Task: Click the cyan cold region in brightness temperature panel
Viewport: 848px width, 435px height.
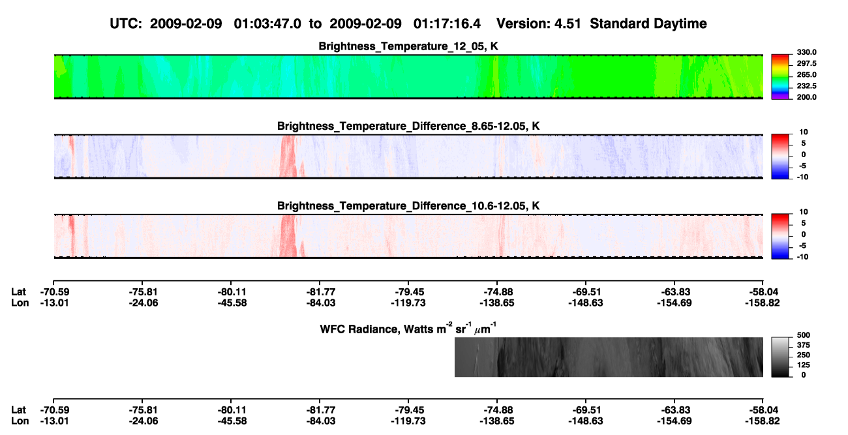Action: click(287, 77)
